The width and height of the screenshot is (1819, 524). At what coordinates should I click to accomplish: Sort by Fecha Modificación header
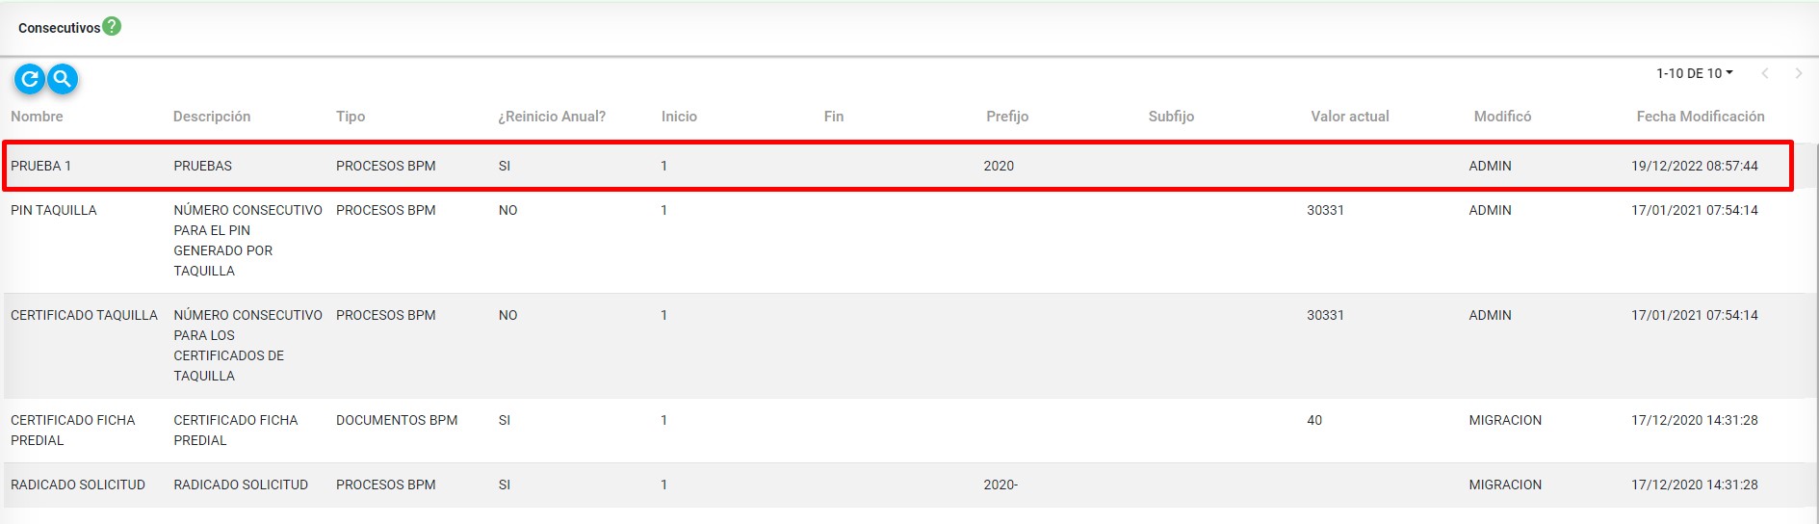tap(1700, 117)
